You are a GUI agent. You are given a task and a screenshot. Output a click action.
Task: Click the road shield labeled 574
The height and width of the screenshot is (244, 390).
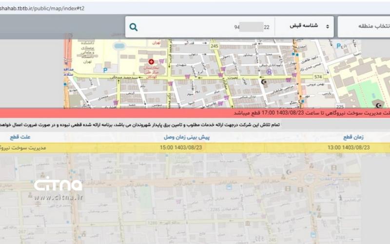(x=318, y=77)
